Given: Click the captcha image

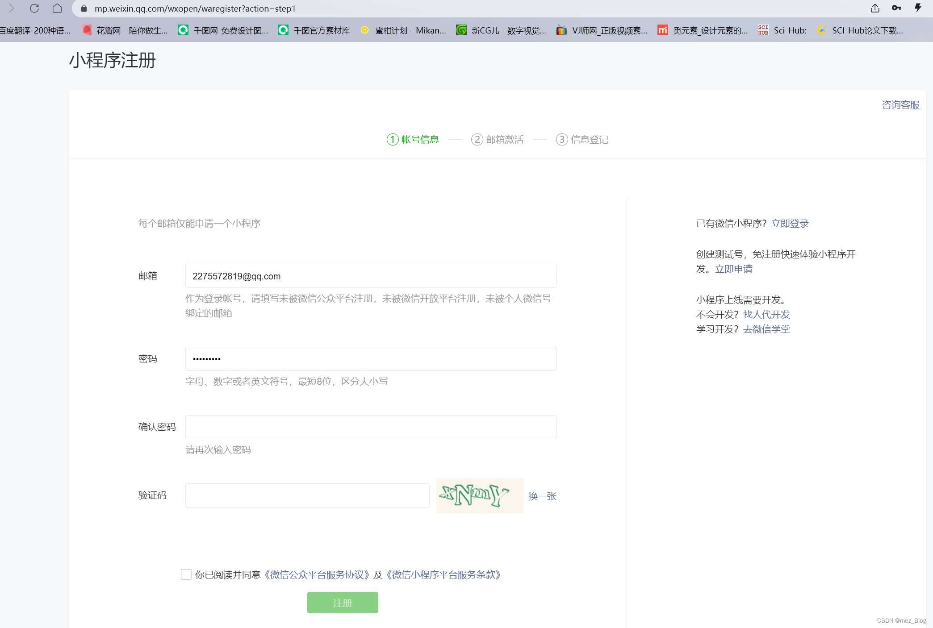Looking at the screenshot, I should click(479, 495).
